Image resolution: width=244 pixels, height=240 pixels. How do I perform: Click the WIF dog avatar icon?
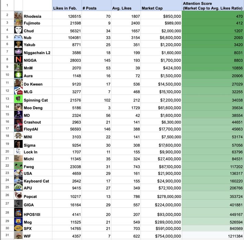pos(18,236)
